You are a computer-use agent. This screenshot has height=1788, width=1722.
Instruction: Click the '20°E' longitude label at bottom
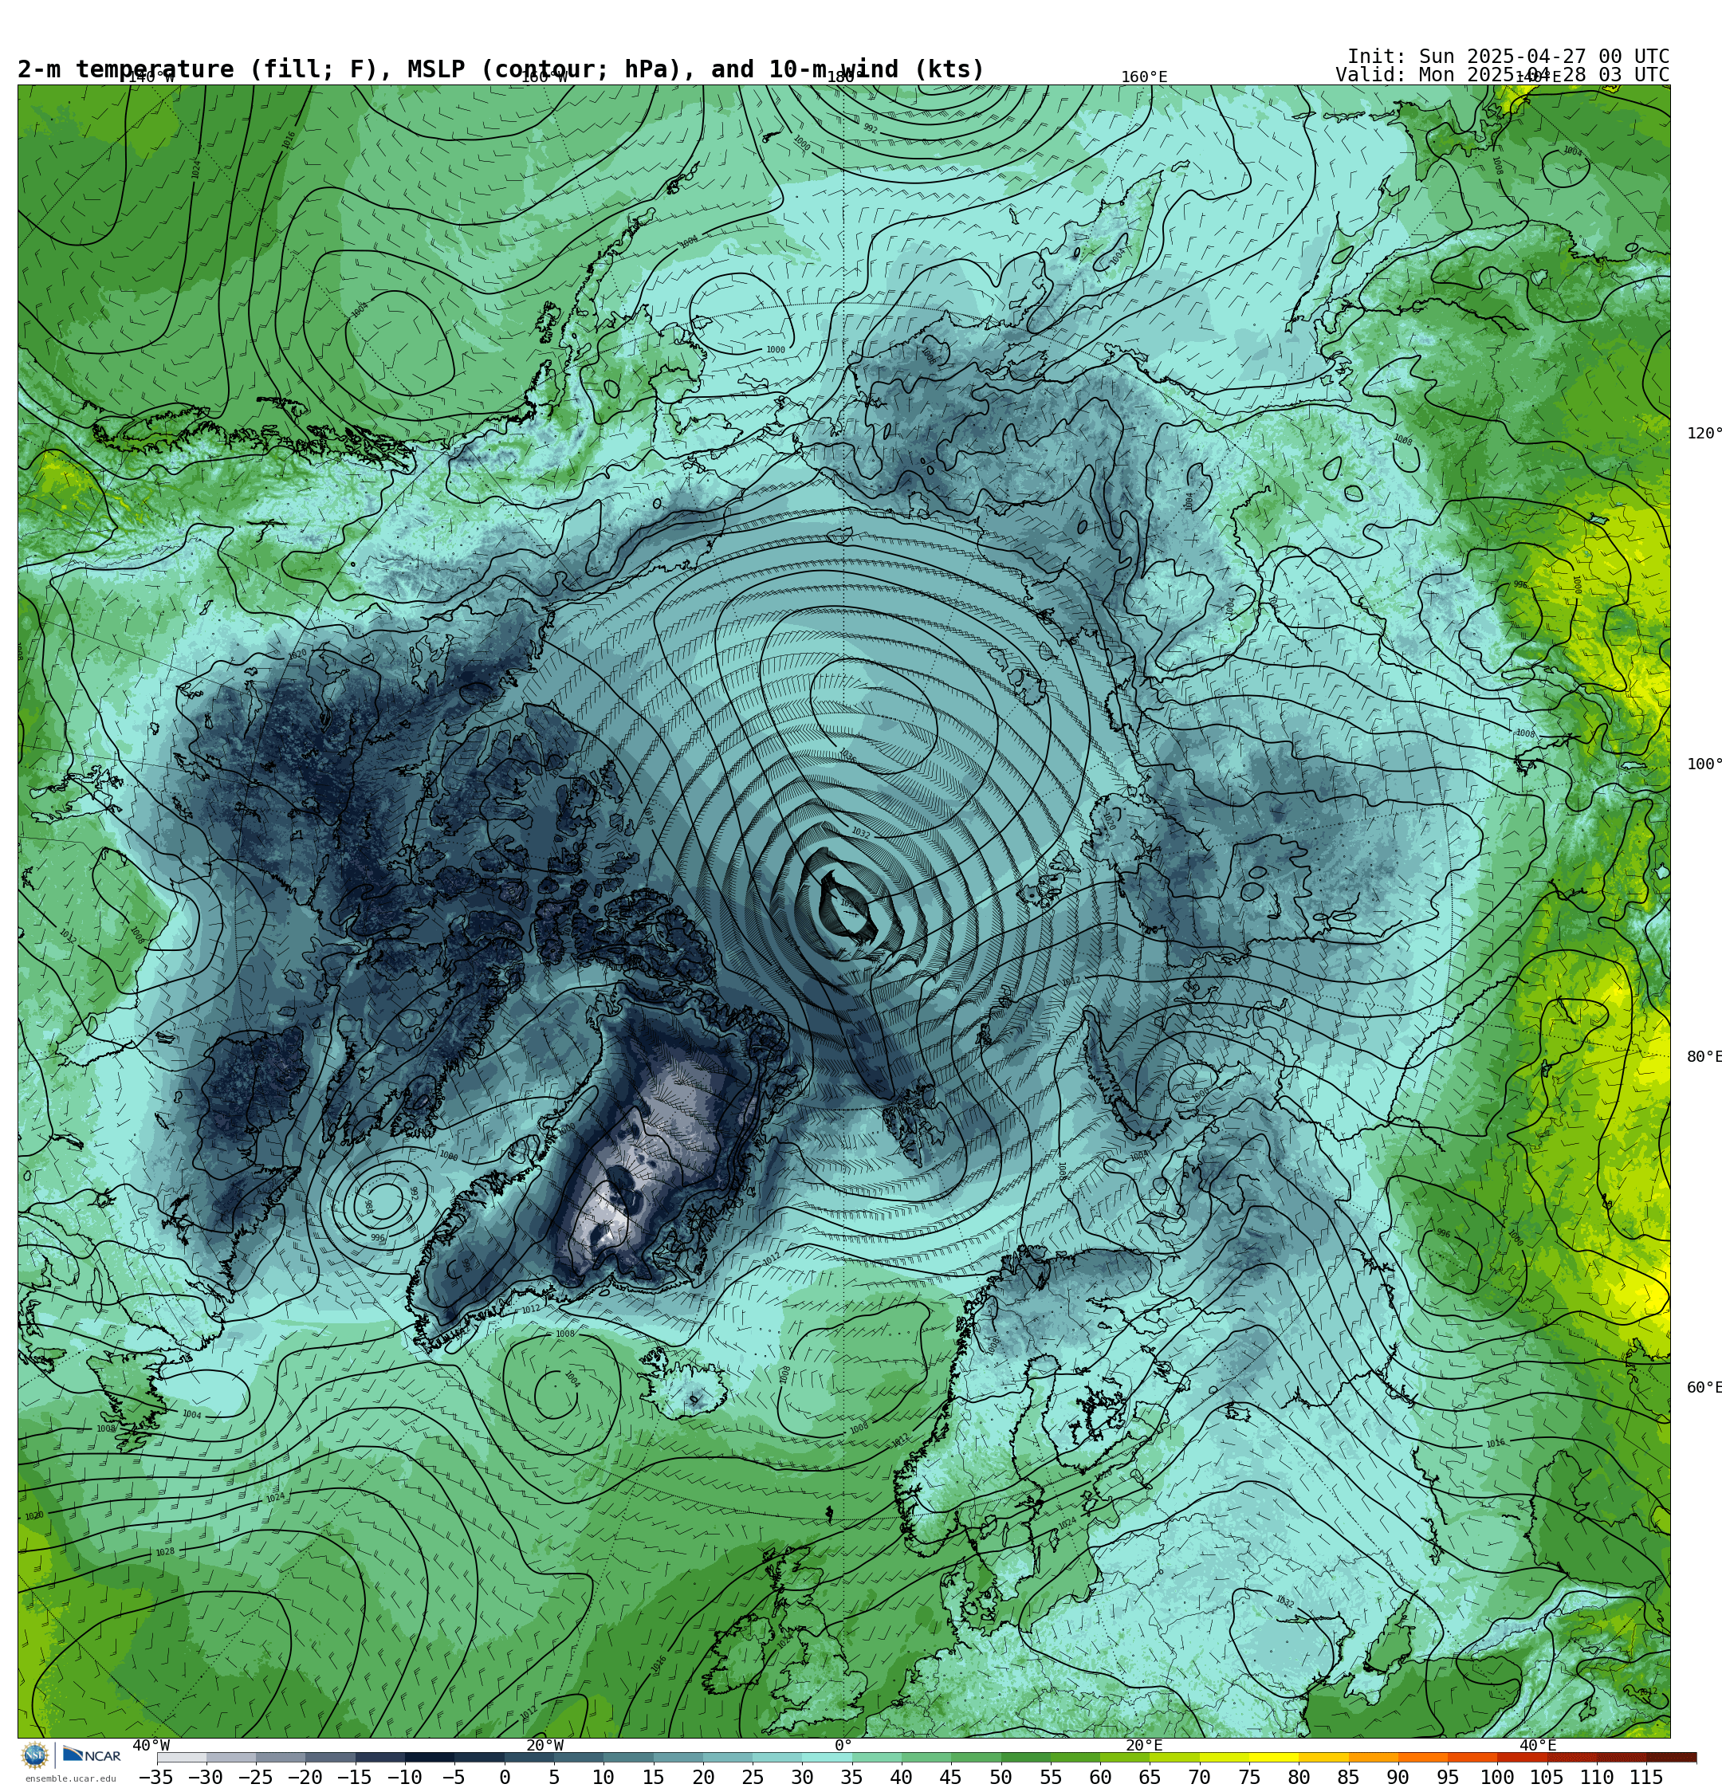[1143, 1745]
